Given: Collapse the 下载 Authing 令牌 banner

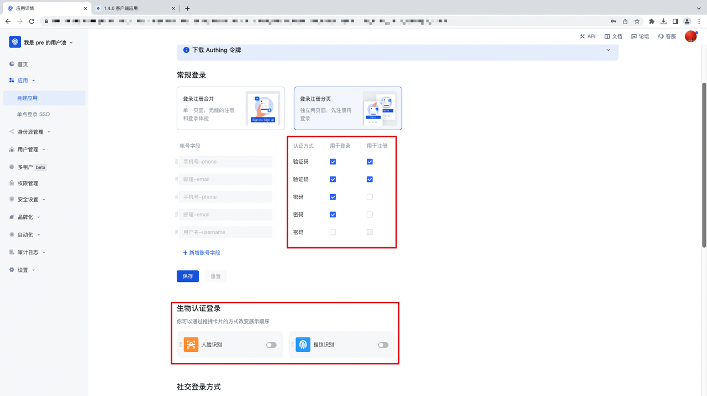Looking at the screenshot, I should click(x=608, y=50).
